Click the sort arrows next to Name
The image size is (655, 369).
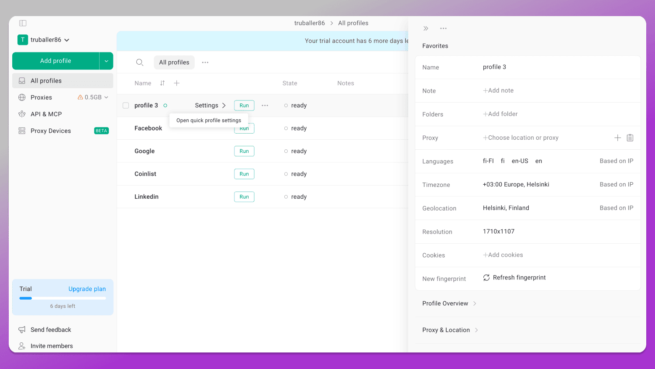[x=162, y=83]
